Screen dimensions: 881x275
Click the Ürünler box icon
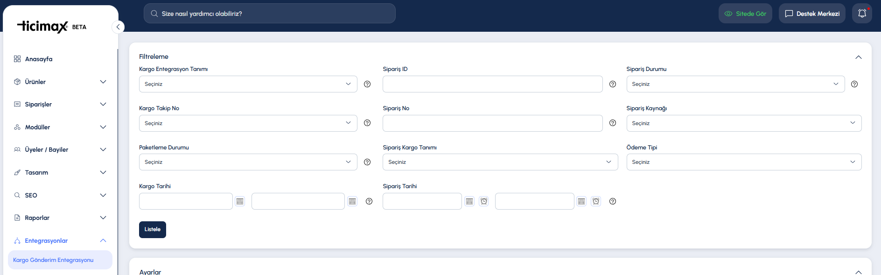17,82
